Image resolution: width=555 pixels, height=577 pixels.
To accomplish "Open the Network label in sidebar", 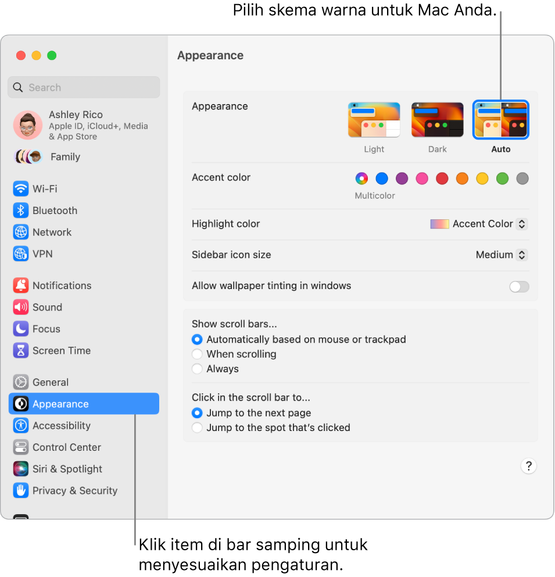I will tap(52, 232).
